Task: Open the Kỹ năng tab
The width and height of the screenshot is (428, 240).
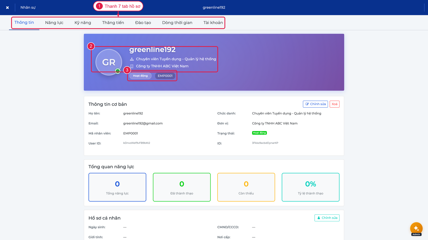Action: (x=83, y=23)
